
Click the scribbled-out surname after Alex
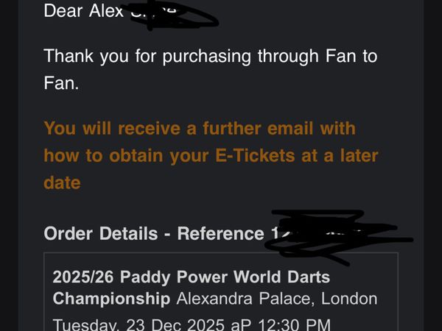coord(166,15)
